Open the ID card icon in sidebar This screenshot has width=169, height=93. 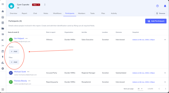point(3,34)
